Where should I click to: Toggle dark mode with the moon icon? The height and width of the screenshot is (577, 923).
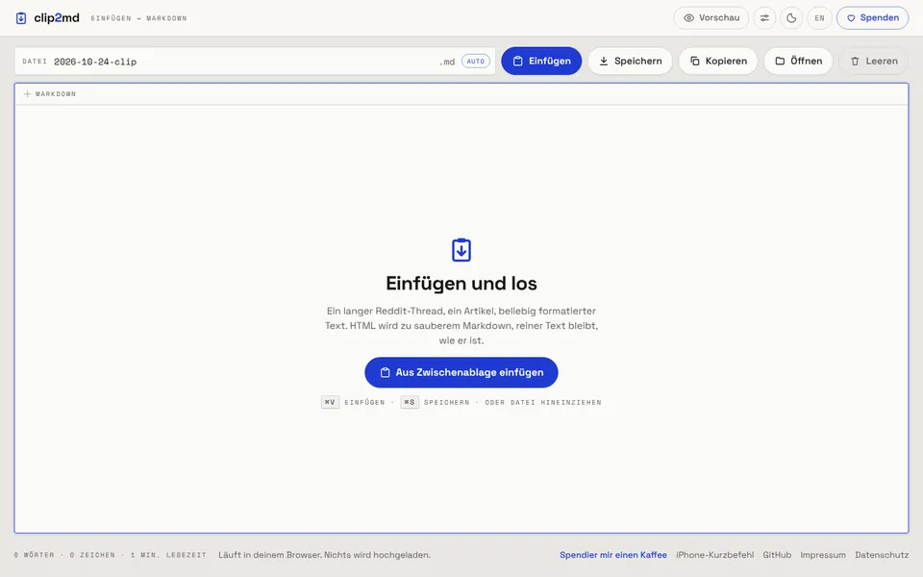coord(791,17)
